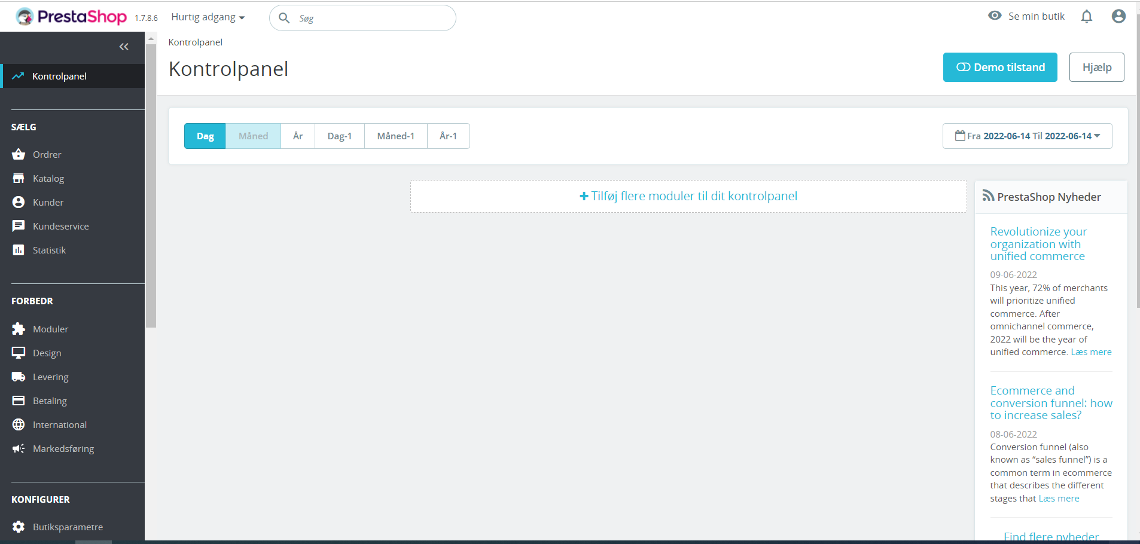
Task: Click the Kundeservice chat icon
Action: click(19, 226)
